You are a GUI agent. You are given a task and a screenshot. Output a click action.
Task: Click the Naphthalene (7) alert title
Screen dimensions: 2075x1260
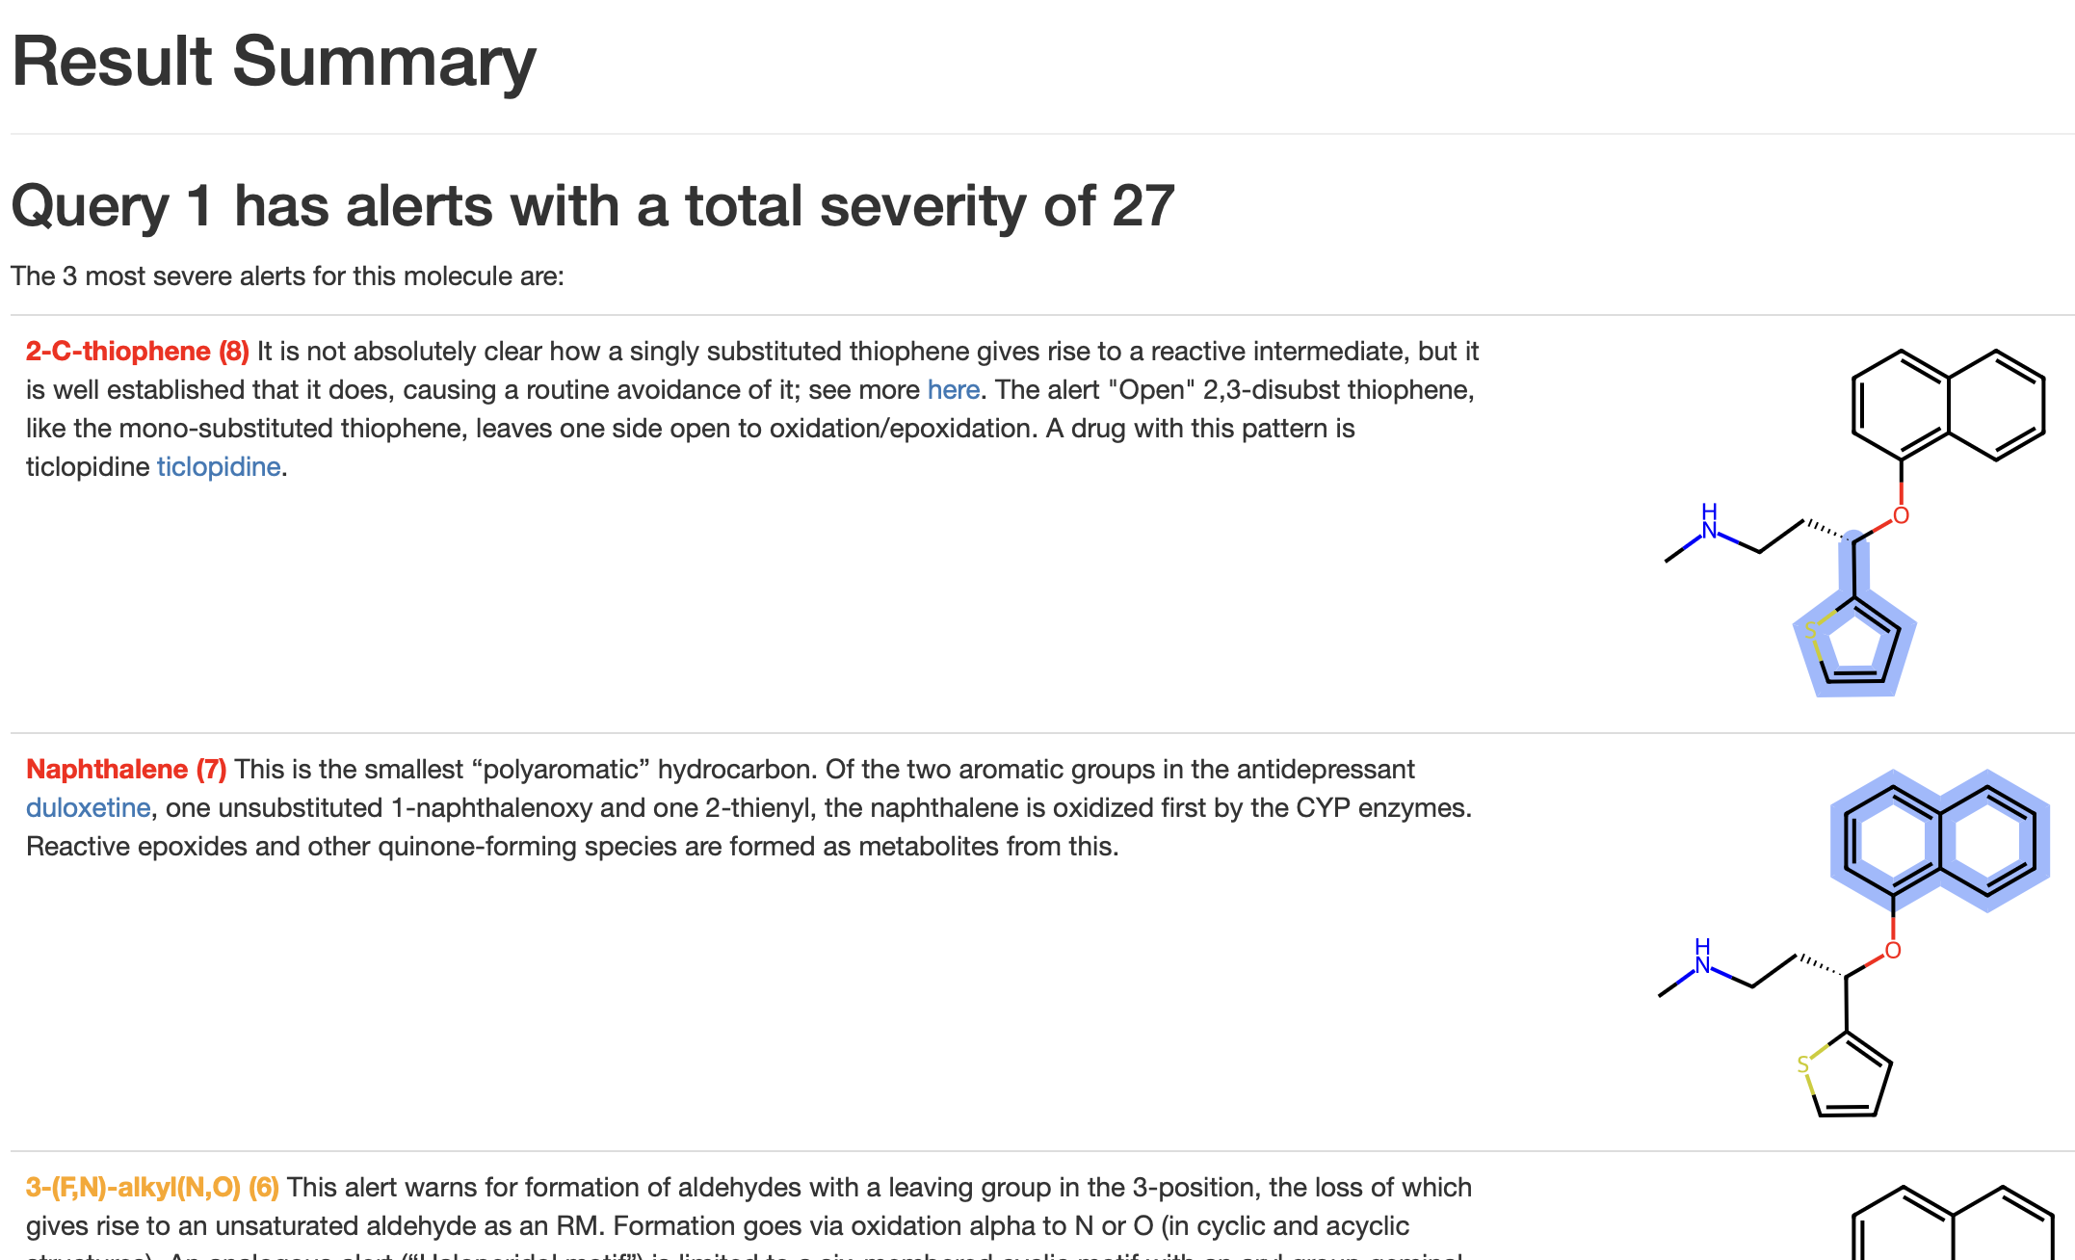126,770
